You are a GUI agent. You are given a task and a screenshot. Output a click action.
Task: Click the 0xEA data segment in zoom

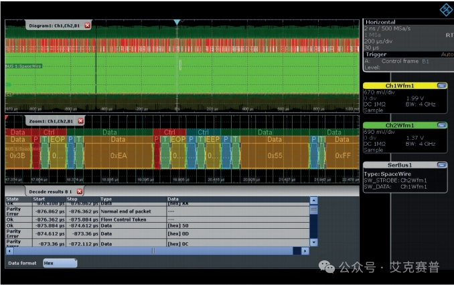[119, 155]
